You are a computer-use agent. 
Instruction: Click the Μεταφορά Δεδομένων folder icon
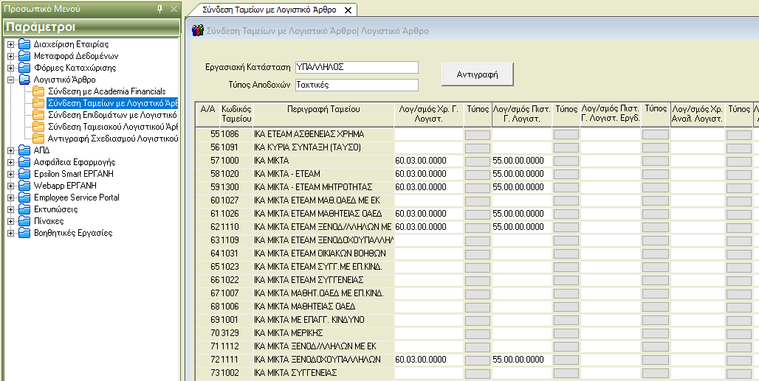pyautogui.click(x=25, y=56)
